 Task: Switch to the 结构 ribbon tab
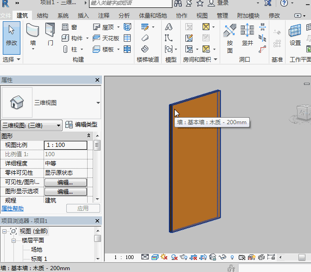click(42, 15)
